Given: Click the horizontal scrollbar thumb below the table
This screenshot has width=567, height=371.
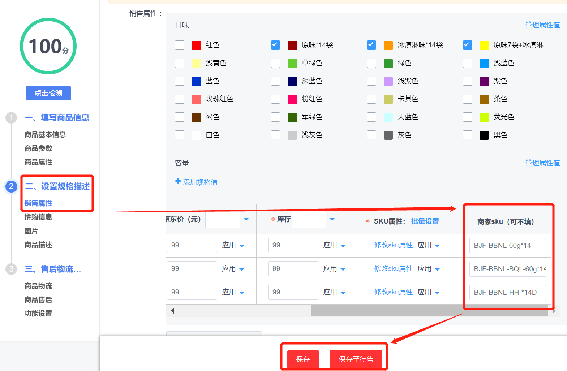Looking at the screenshot, I should point(429,311).
